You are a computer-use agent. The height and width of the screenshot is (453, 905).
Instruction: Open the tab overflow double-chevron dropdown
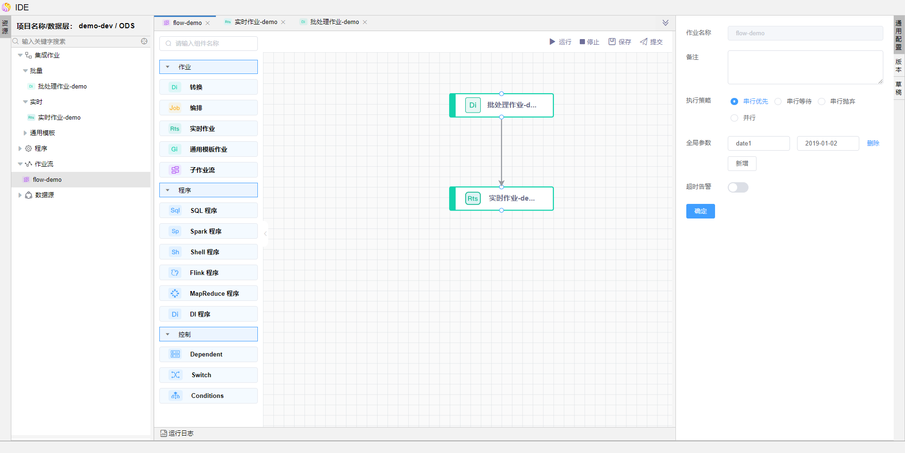(665, 23)
